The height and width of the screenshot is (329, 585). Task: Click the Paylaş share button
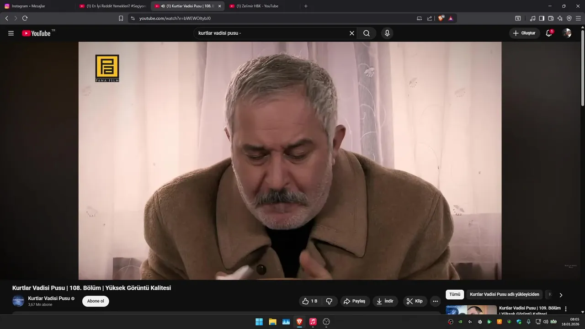click(x=354, y=301)
